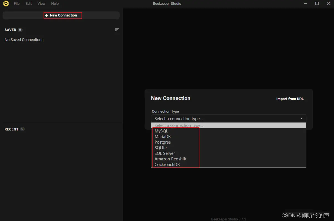Click the 'No Saved Connections' text

point(24,40)
